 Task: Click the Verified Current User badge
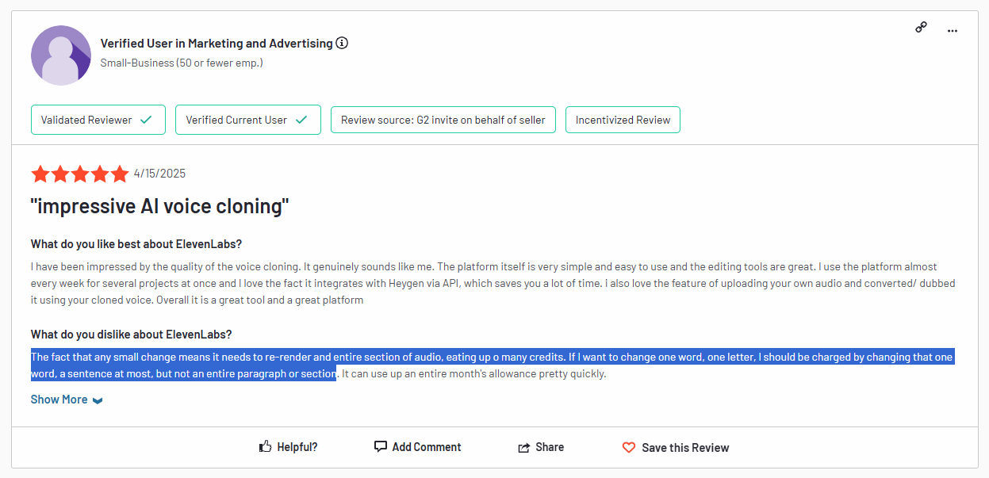tap(247, 120)
